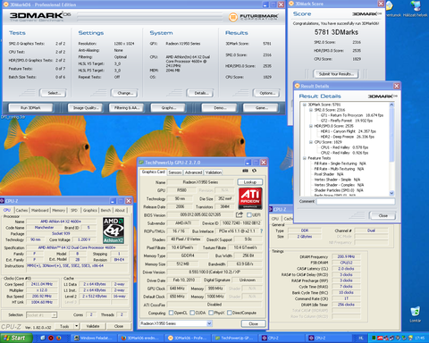Open the Mainboard tab in CPU-Z
This screenshot has height=343, width=429.
(40, 210)
